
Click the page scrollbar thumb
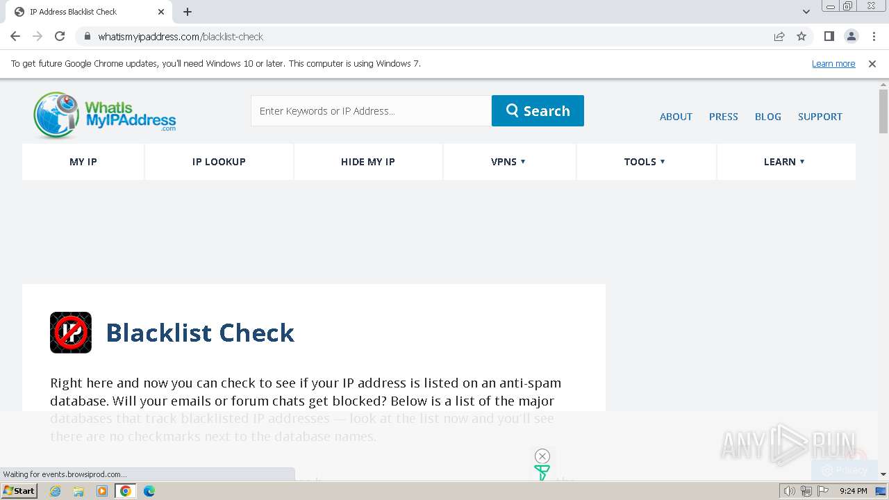coord(883,111)
